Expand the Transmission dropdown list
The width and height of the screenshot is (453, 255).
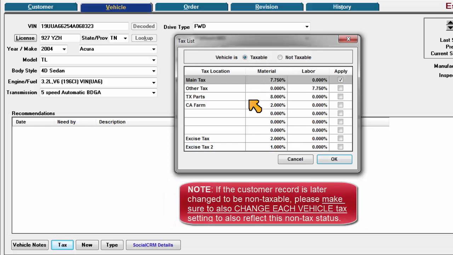tap(154, 93)
